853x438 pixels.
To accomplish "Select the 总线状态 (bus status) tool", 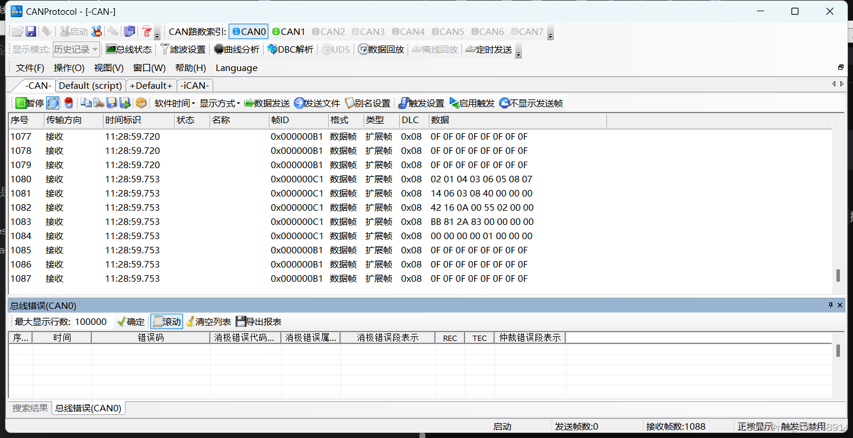I will [x=128, y=49].
